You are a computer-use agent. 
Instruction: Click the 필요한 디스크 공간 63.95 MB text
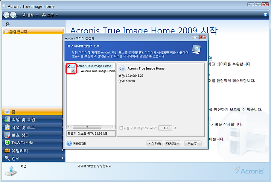(88, 133)
